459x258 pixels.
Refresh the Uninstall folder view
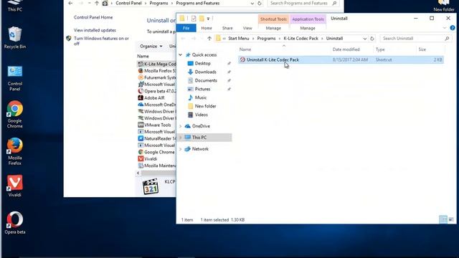pos(372,38)
